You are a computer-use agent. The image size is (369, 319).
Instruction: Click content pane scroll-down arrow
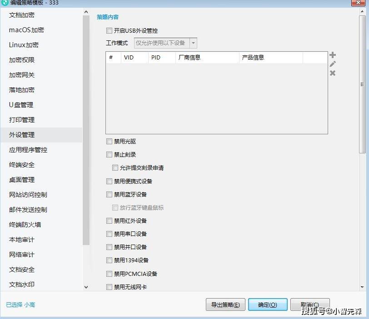(362, 287)
